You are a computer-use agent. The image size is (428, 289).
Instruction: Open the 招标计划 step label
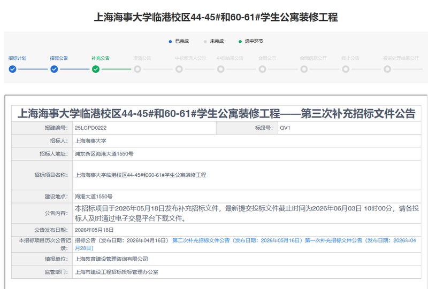click(x=17, y=58)
